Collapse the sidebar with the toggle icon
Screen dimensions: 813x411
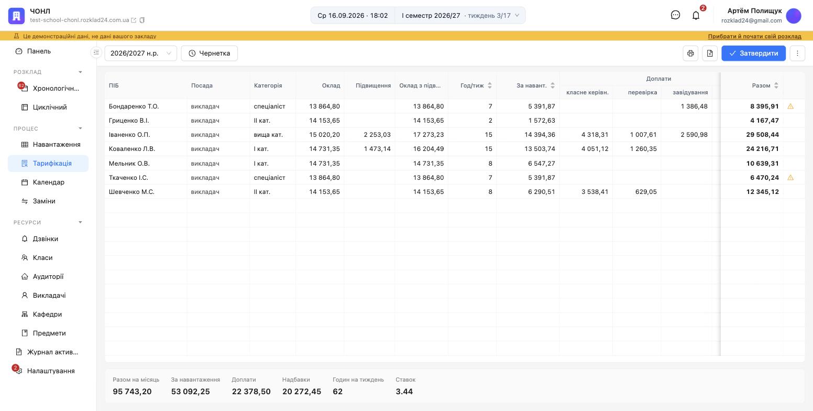pyautogui.click(x=96, y=52)
